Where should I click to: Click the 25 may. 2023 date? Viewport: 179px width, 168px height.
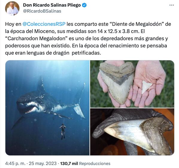(x=43, y=163)
